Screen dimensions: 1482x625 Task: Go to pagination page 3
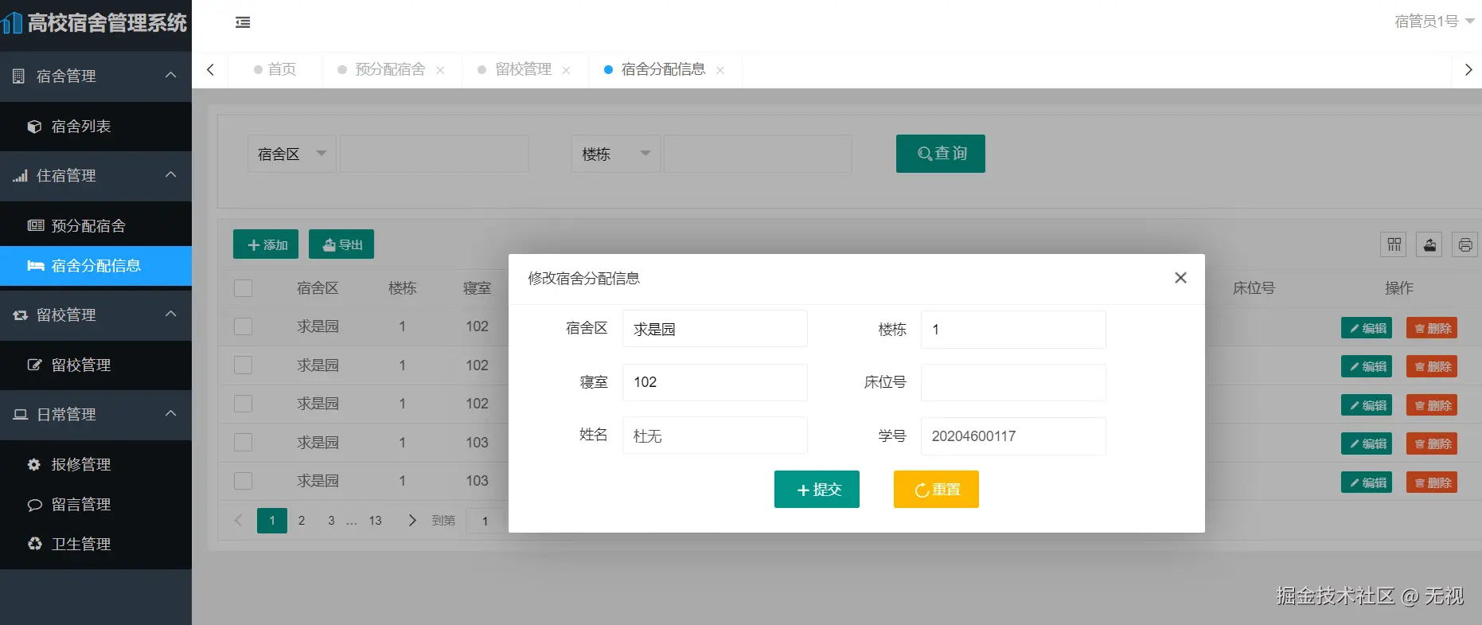click(331, 521)
